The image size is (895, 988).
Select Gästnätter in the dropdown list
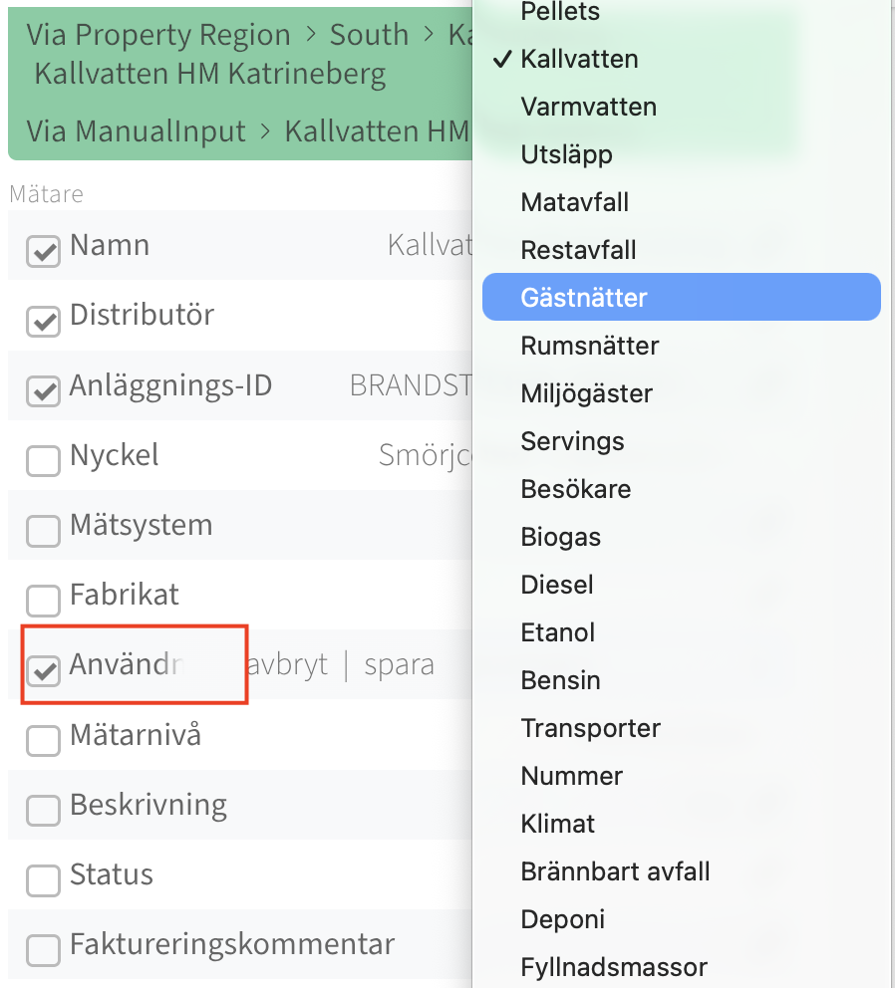[681, 298]
